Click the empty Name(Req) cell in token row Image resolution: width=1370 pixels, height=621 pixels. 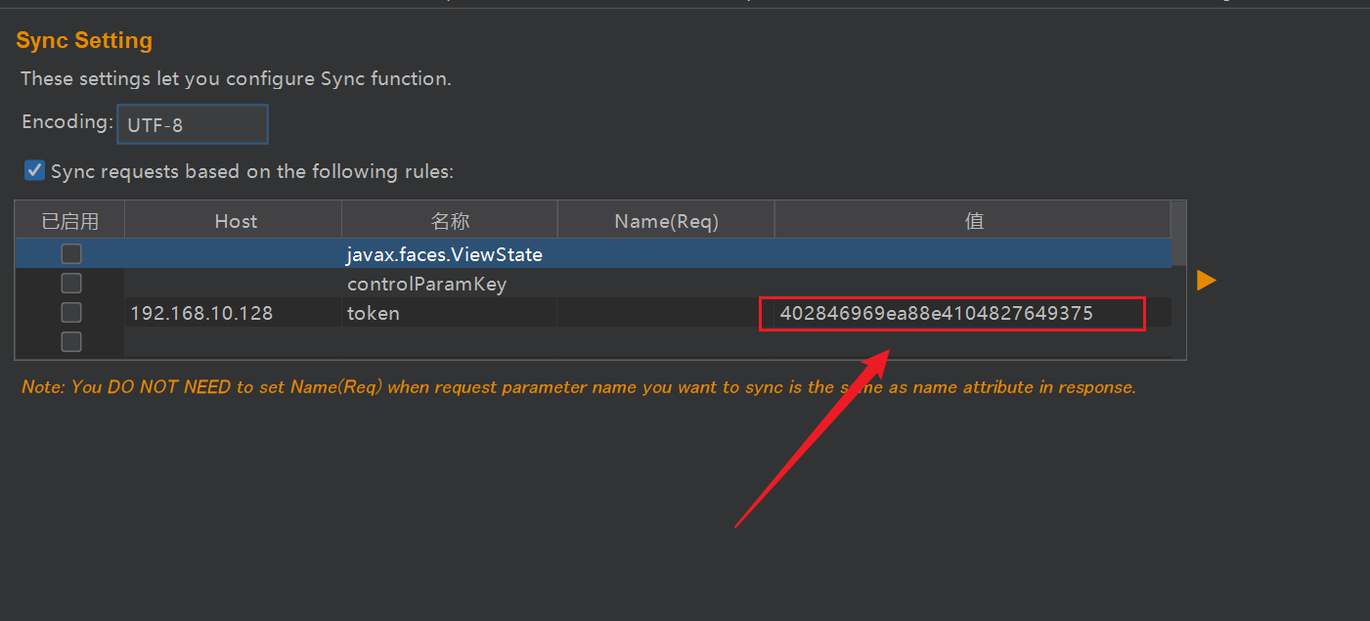(x=666, y=314)
